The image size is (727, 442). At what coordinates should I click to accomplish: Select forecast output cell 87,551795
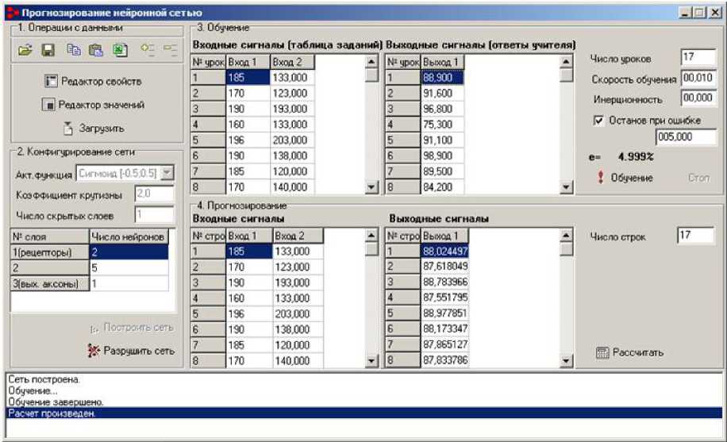click(x=444, y=298)
